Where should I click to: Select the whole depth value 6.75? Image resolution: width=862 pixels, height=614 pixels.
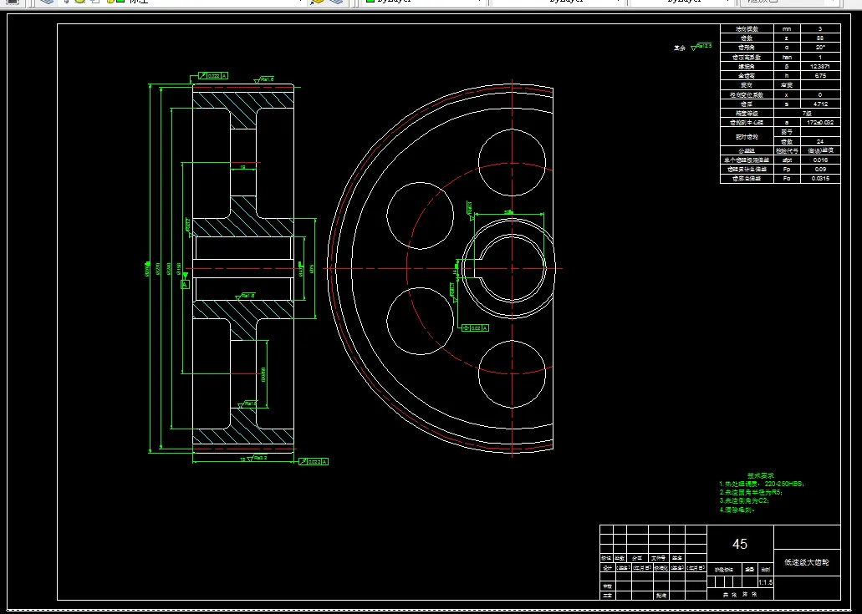point(820,76)
